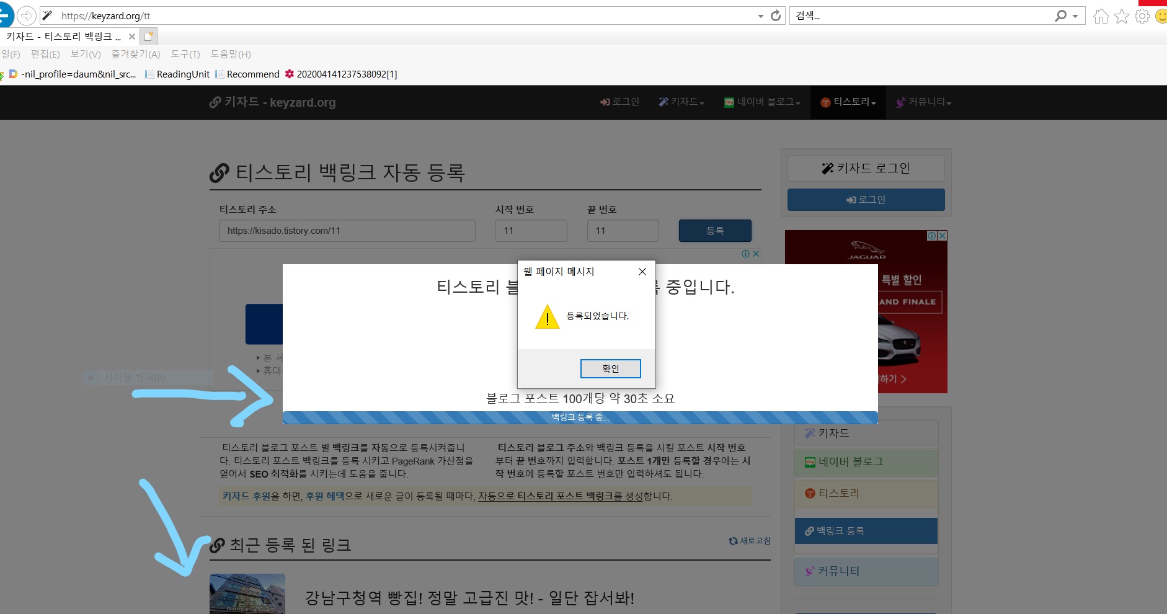Screen dimensions: 1167x614
Task: Refresh the page with the reload icon
Action: (x=776, y=16)
